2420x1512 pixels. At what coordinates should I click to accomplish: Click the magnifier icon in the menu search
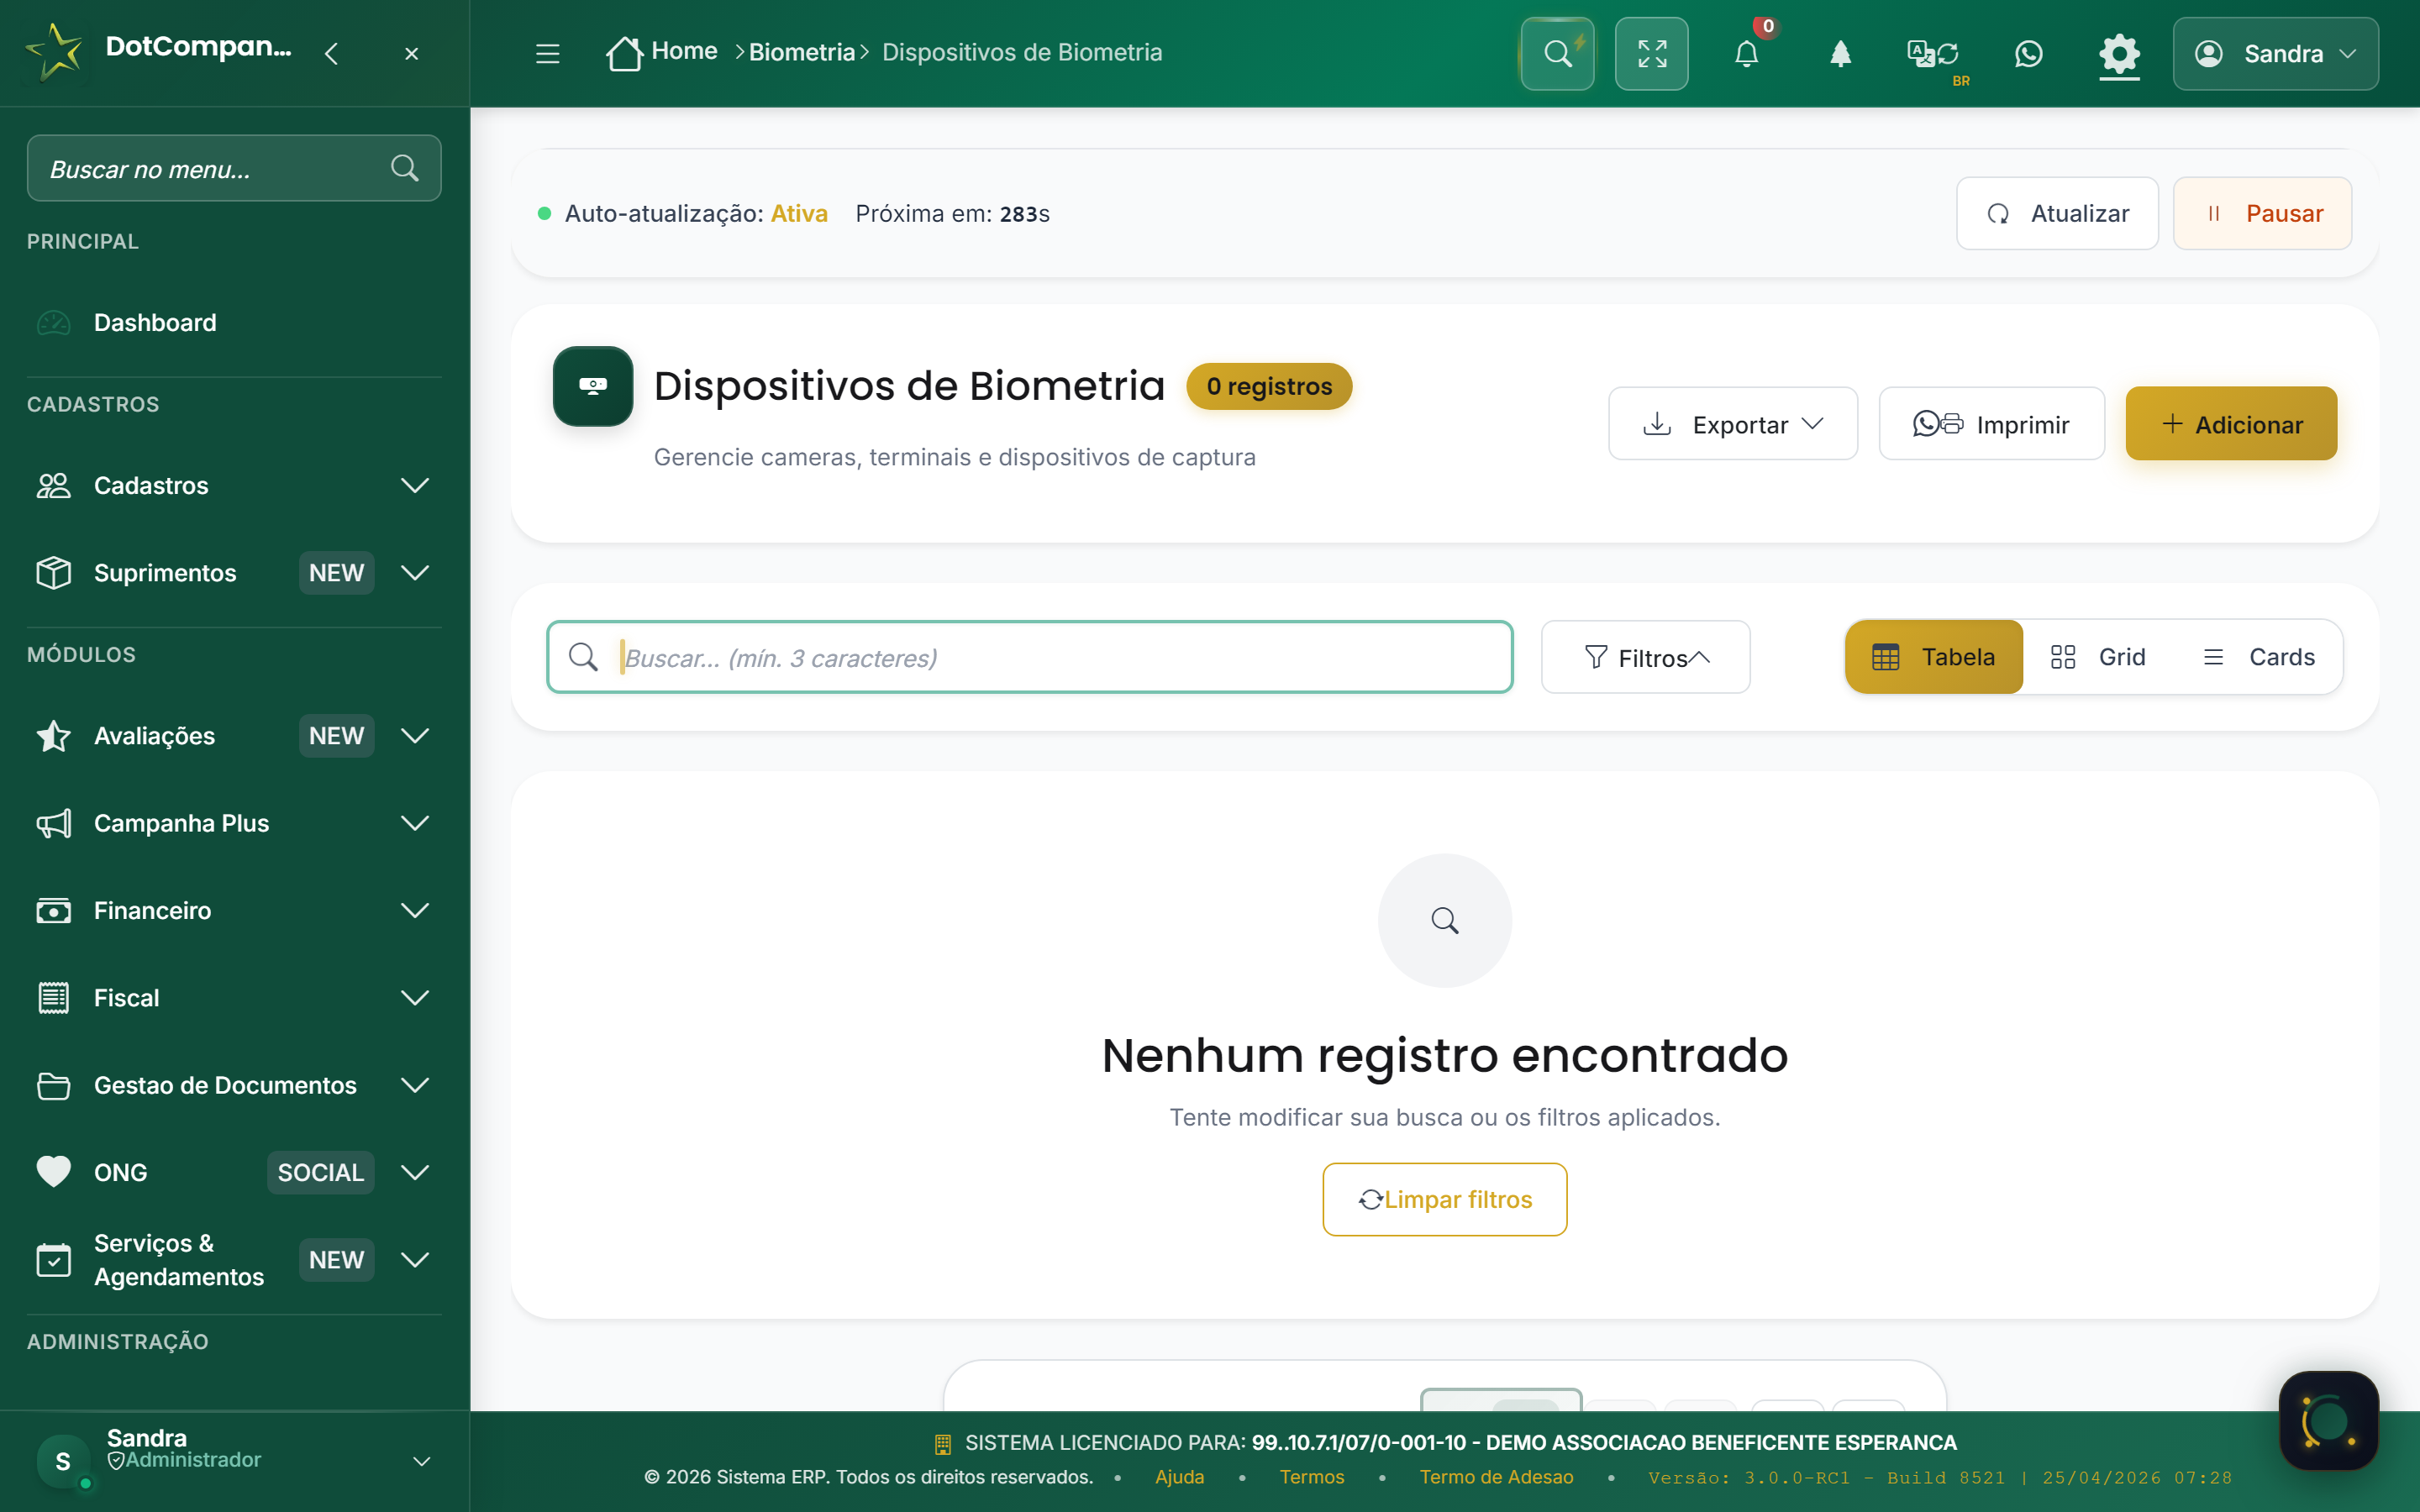(x=404, y=168)
